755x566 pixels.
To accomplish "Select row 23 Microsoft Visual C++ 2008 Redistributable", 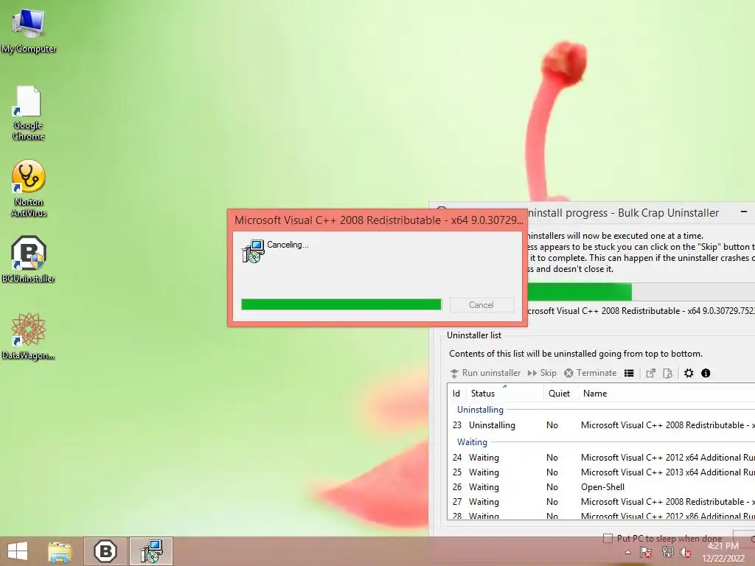I will tap(602, 425).
